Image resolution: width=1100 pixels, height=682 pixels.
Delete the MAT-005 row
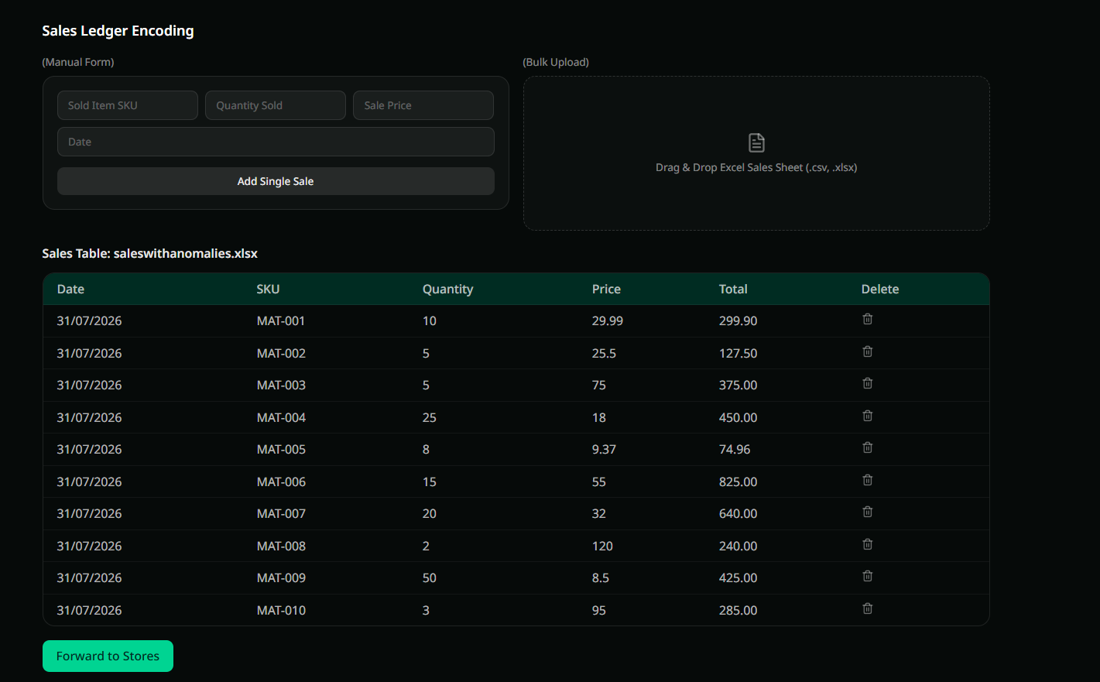(x=868, y=447)
